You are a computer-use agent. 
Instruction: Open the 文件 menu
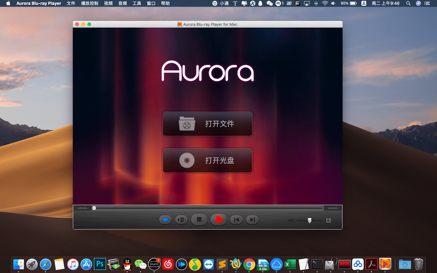(x=71, y=3)
